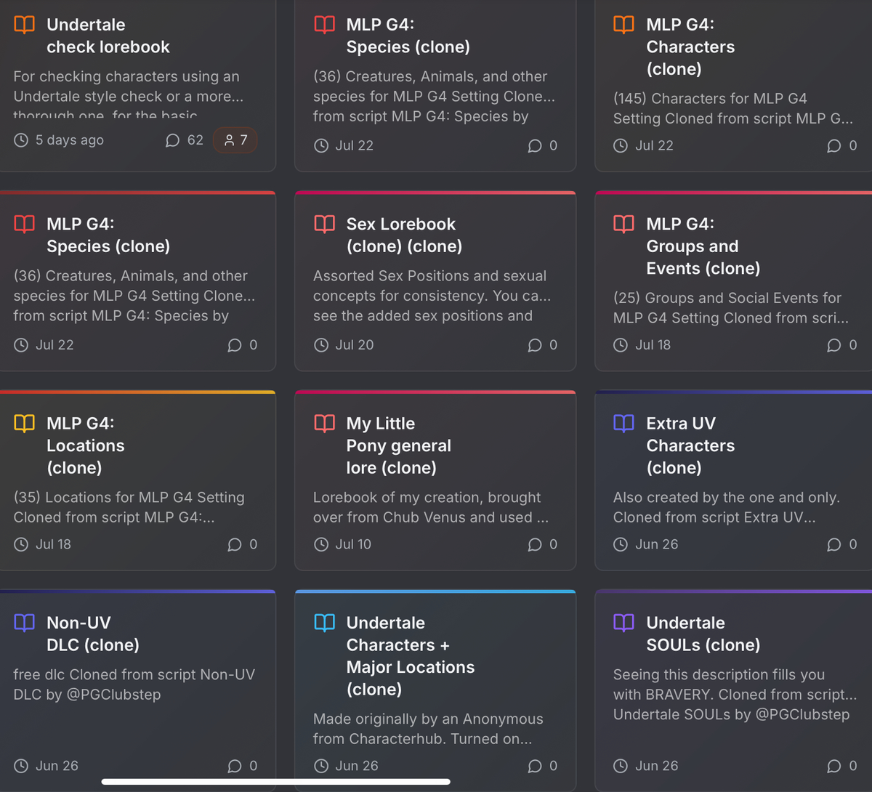Click the book icon next to Sex Lorebook (clone) (clone)
Screen dimensions: 872x792
[x=324, y=224]
